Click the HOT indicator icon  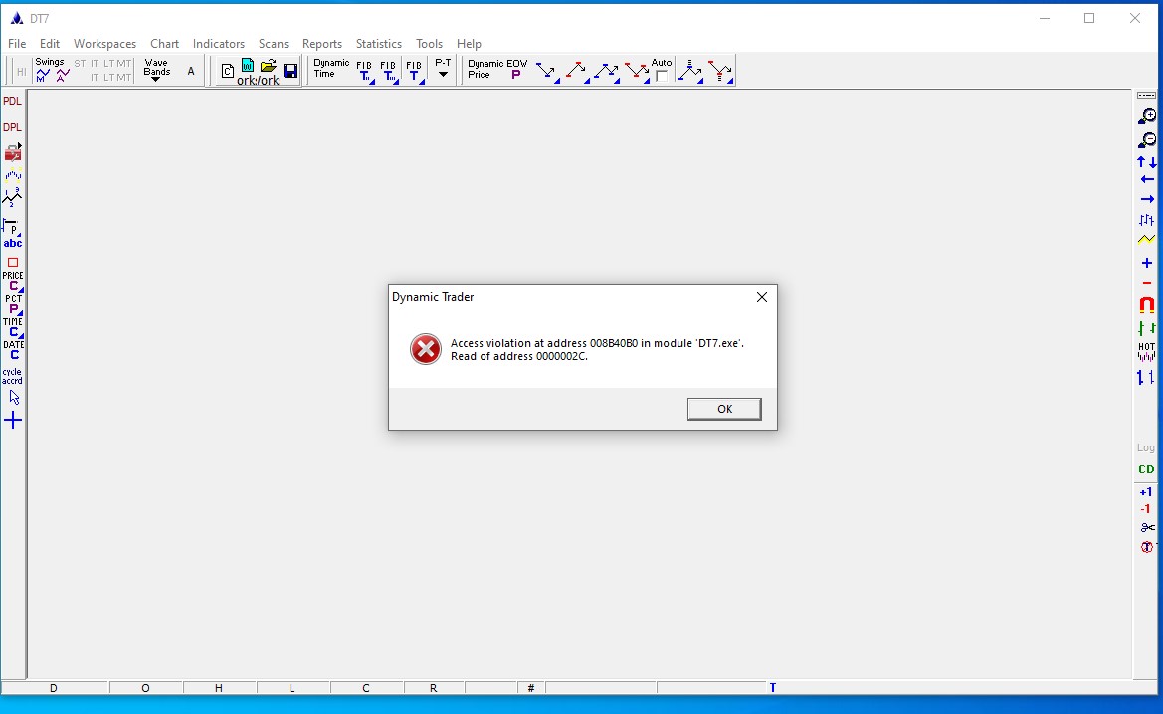pos(1147,351)
